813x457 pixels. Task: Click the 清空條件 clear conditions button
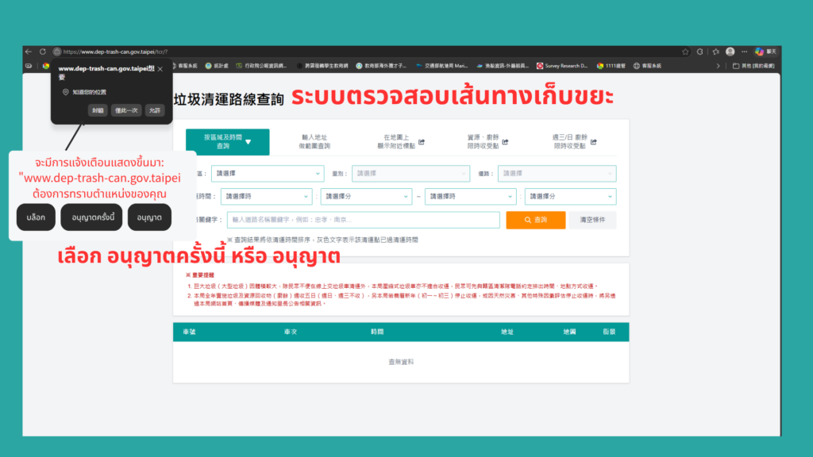point(592,220)
